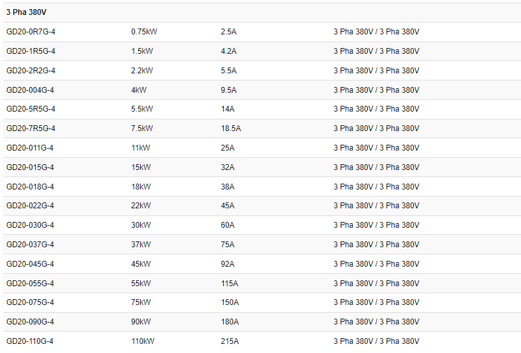Click model GD20-0R7G-4 cell
Image resolution: width=521 pixels, height=353 pixels.
coord(30,32)
